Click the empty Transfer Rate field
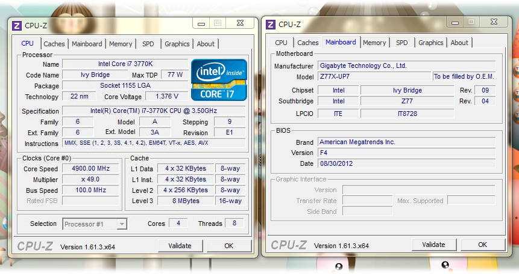This screenshot has width=519, height=274. [368, 201]
